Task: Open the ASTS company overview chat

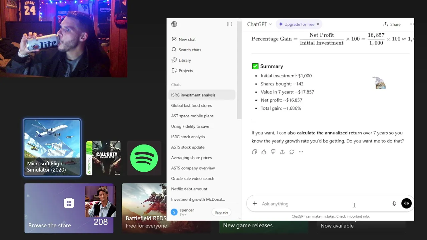Action: click(x=202, y=168)
